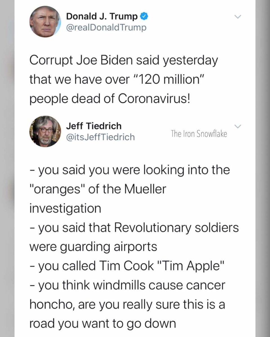
Task: Open the Jeff Tiedrich display name
Action: (x=94, y=126)
